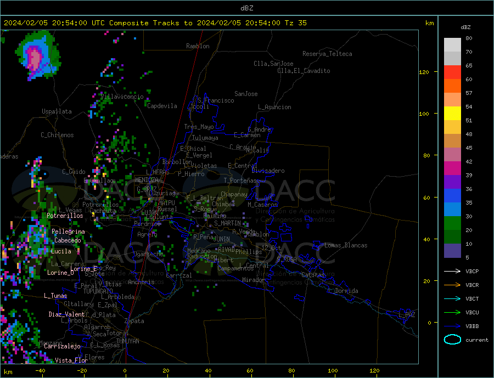Click the white VBCP arrow in legend
The height and width of the screenshot is (378, 494).
453,271
